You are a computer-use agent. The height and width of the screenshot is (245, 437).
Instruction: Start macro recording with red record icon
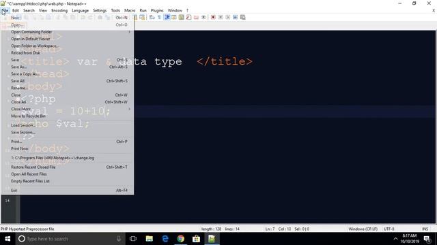pyautogui.click(x=213, y=17)
